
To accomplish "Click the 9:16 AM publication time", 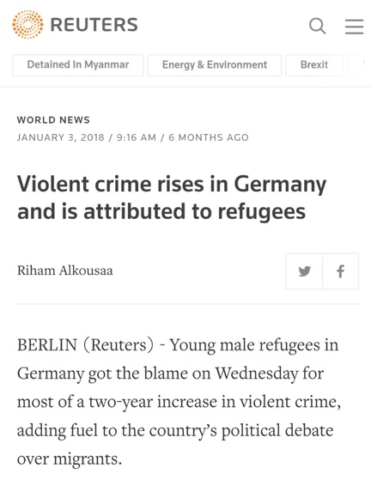I will pyautogui.click(x=137, y=137).
